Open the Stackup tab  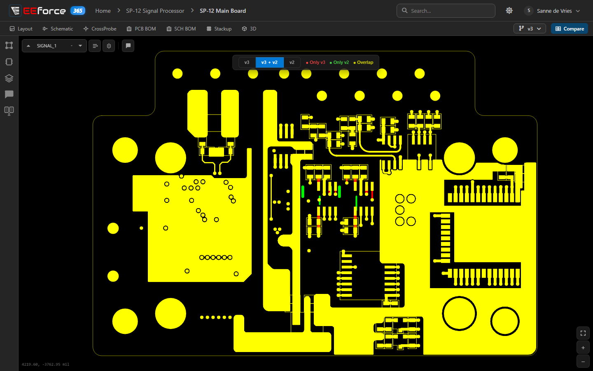pos(219,29)
